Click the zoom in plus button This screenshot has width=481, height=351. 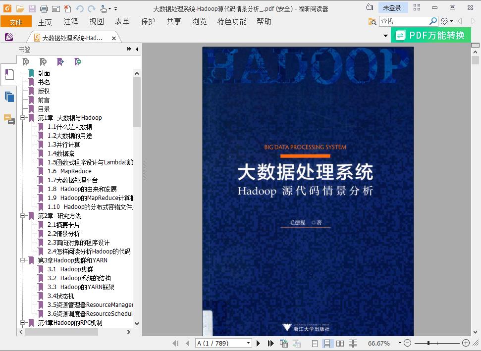(x=466, y=343)
